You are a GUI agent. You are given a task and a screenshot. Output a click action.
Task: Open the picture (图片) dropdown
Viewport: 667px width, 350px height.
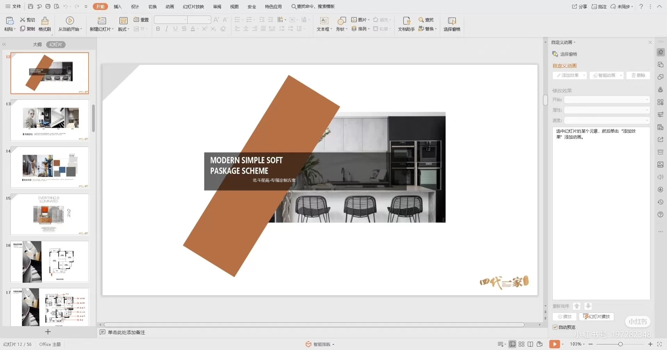[x=361, y=20]
